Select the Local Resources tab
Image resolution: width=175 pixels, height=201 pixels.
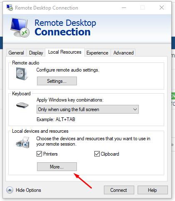[x=65, y=52]
